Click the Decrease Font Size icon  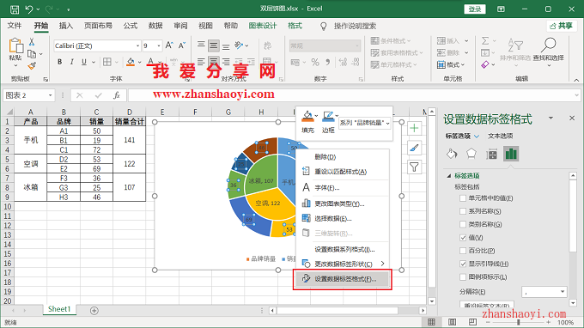pyautogui.click(x=182, y=46)
